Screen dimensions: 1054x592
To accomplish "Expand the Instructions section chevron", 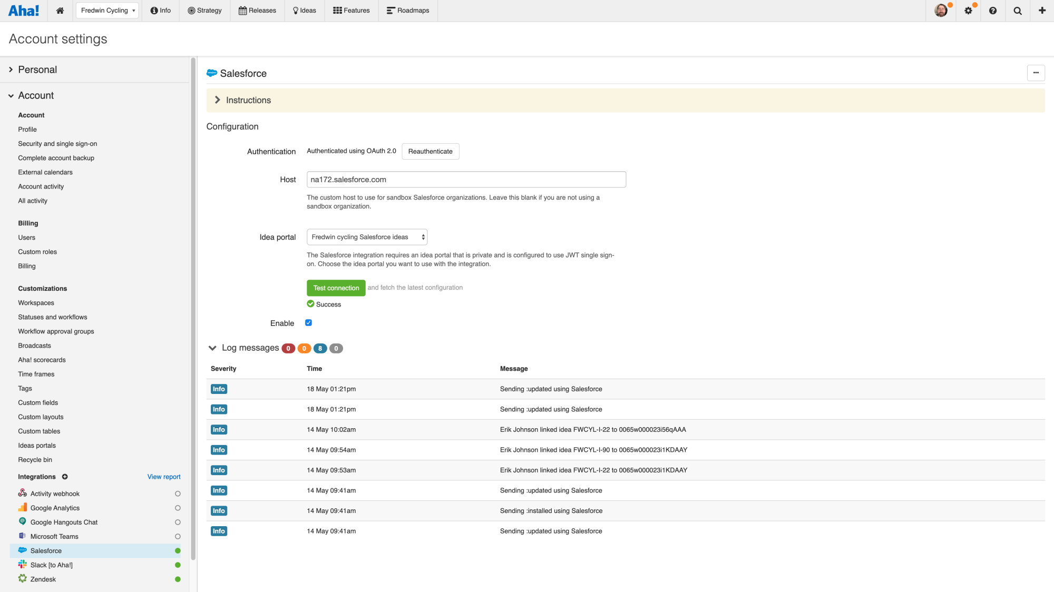I will (x=217, y=100).
